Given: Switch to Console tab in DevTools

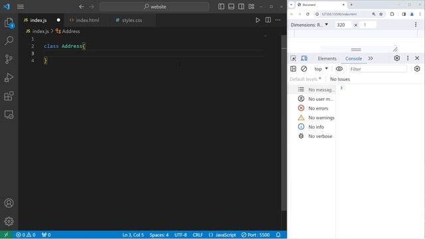Looking at the screenshot, I should coord(353,58).
